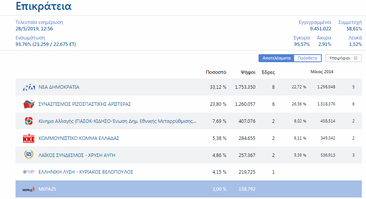The image size is (366, 199).
Task: Click the 95,57% valid votes value
Action: pos(302,44)
